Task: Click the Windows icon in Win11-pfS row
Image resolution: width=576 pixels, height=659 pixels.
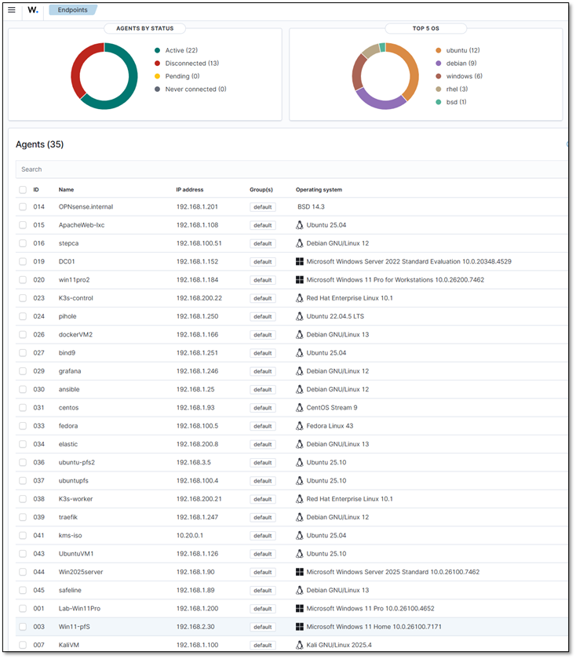Action: [x=299, y=627]
